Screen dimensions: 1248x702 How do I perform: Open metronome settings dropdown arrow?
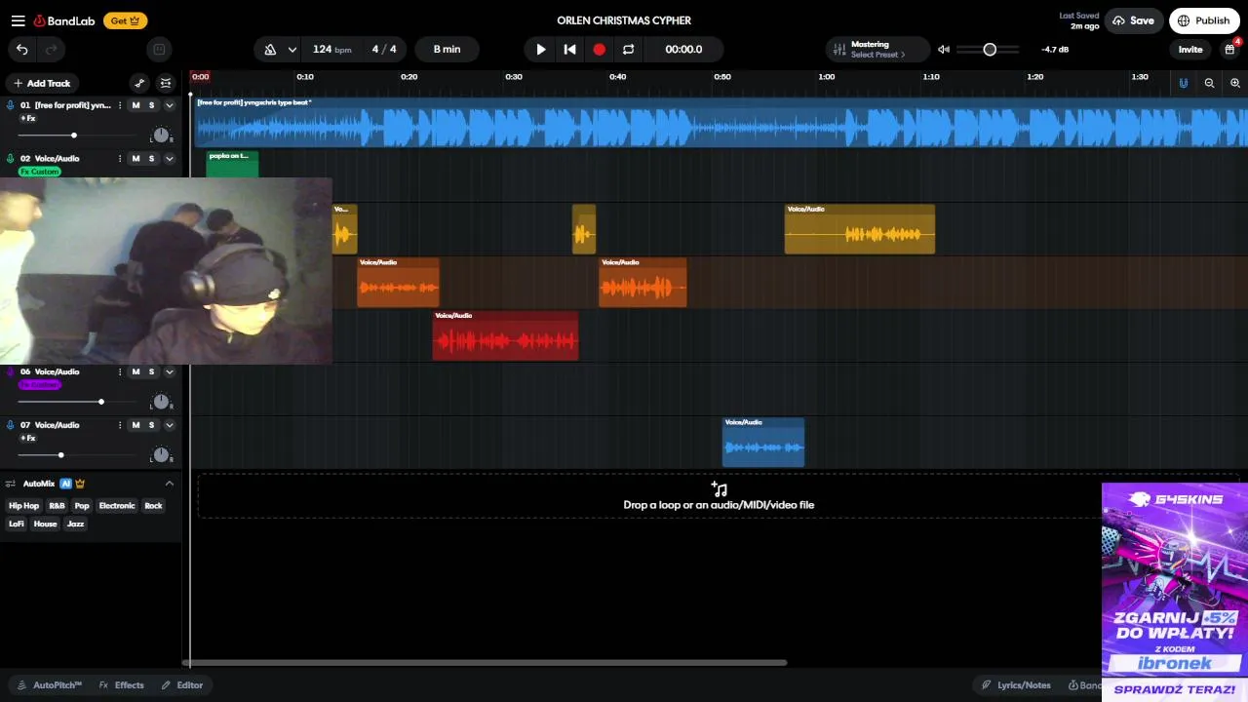pos(292,50)
